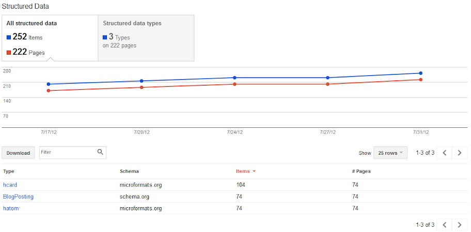Open the BlogPosting type link
Screen dimensions: 471x232
(18, 196)
